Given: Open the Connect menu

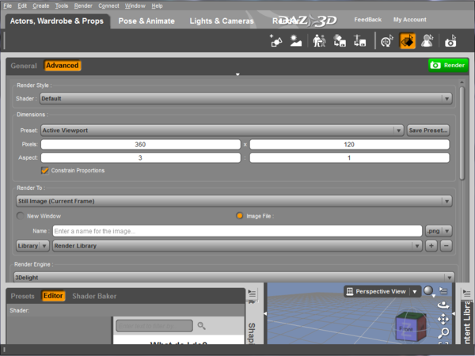Looking at the screenshot, I should coord(108,6).
